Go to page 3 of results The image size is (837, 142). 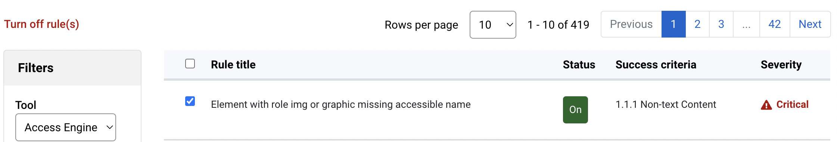tap(721, 24)
